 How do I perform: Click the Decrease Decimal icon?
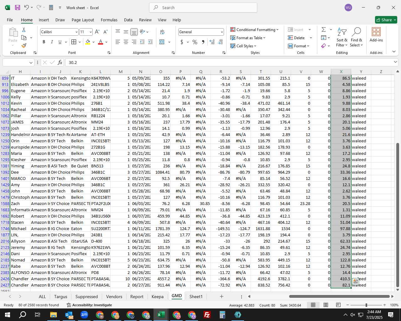point(220,42)
